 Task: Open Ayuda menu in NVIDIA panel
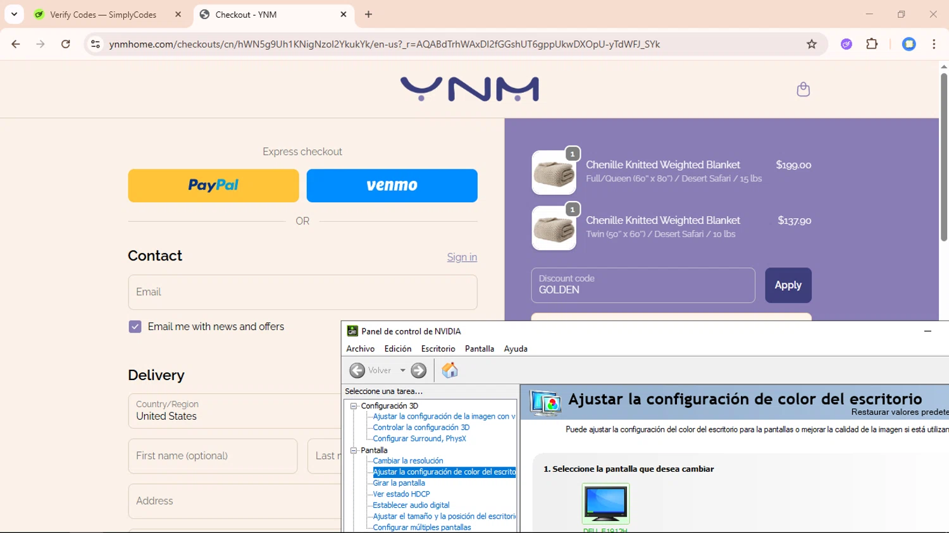tap(516, 349)
